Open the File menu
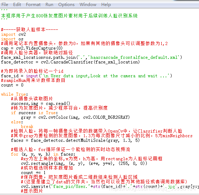 [5, 5]
